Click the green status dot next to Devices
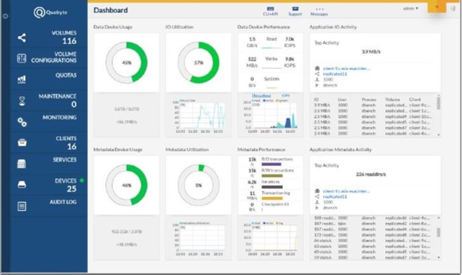This screenshot has width=462, height=275. click(82, 180)
